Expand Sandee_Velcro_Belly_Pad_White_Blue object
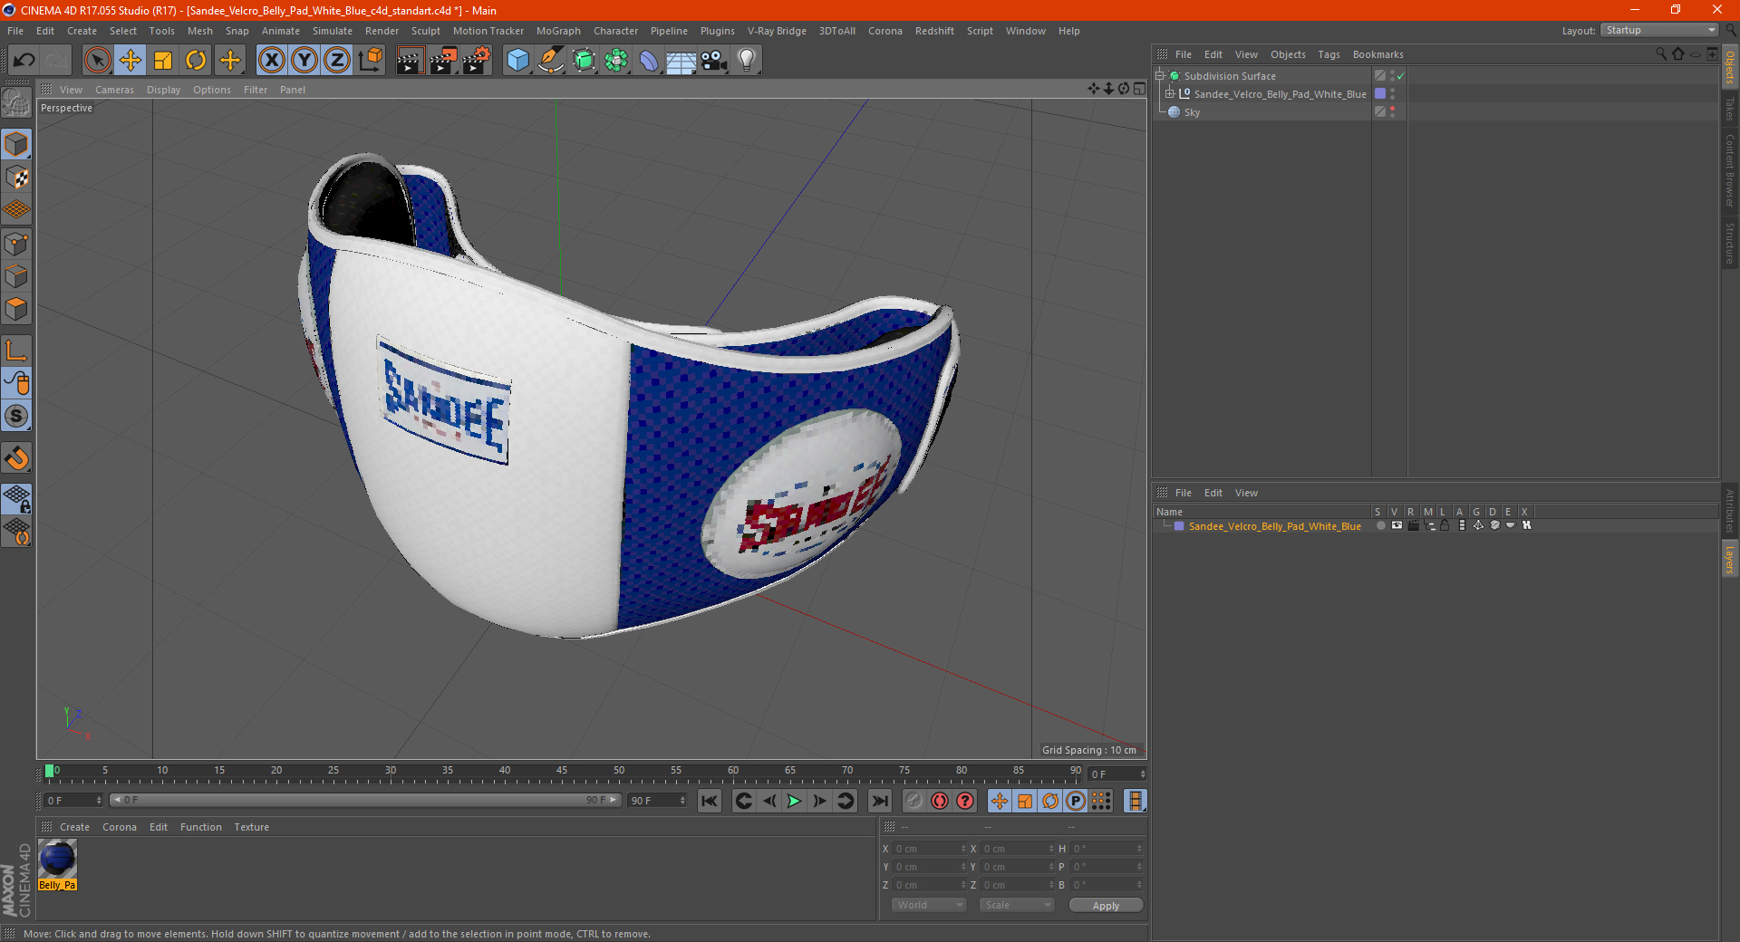Viewport: 1740px width, 942px height. click(1170, 94)
